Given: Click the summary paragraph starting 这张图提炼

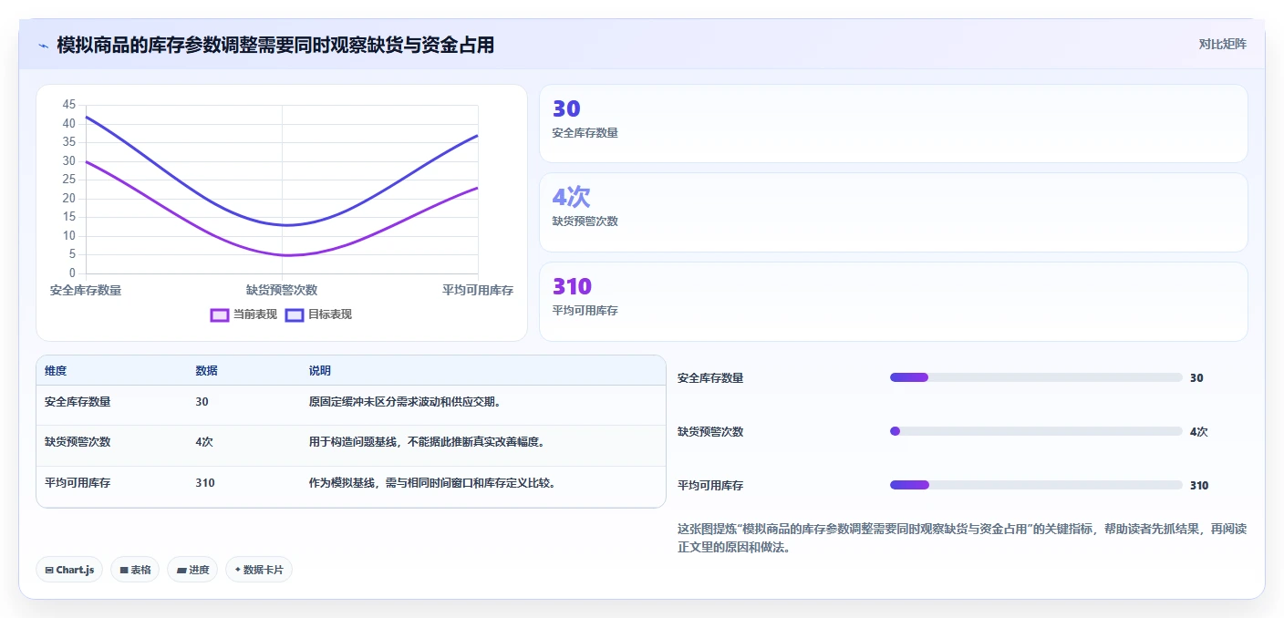Looking at the screenshot, I should pyautogui.click(x=962, y=538).
